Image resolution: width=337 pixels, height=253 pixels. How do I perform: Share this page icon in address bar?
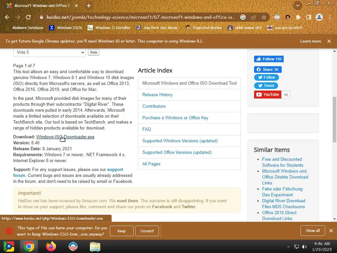pyautogui.click(x=253, y=17)
